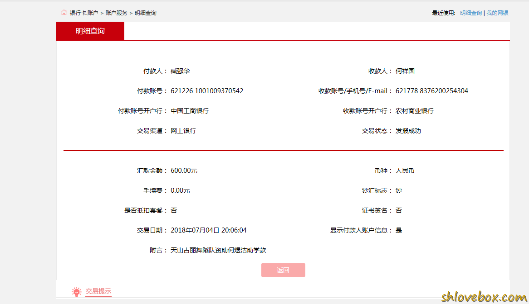Image resolution: width=529 pixels, height=304 pixels.
Task: Click remark 天山古丽舞蹈队资助何煜洁助学款
Action: pos(218,250)
